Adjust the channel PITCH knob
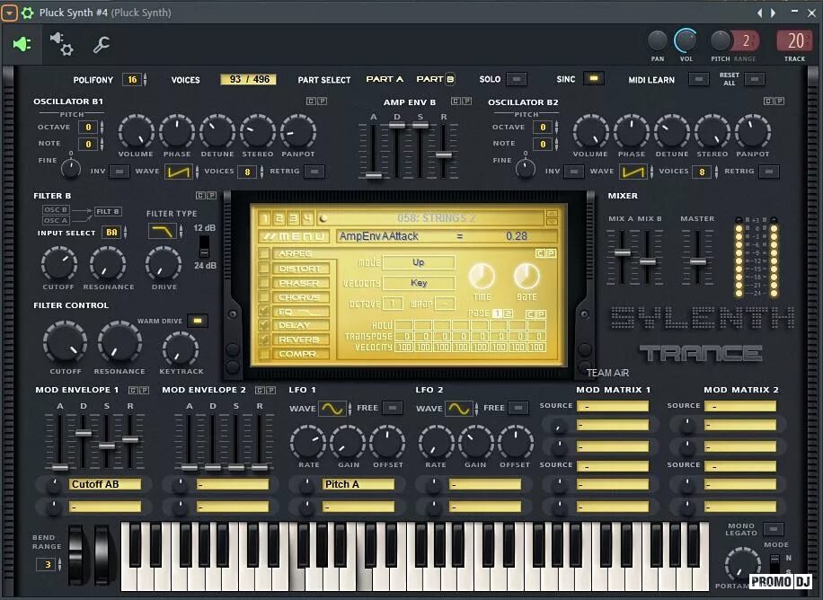 [x=721, y=41]
